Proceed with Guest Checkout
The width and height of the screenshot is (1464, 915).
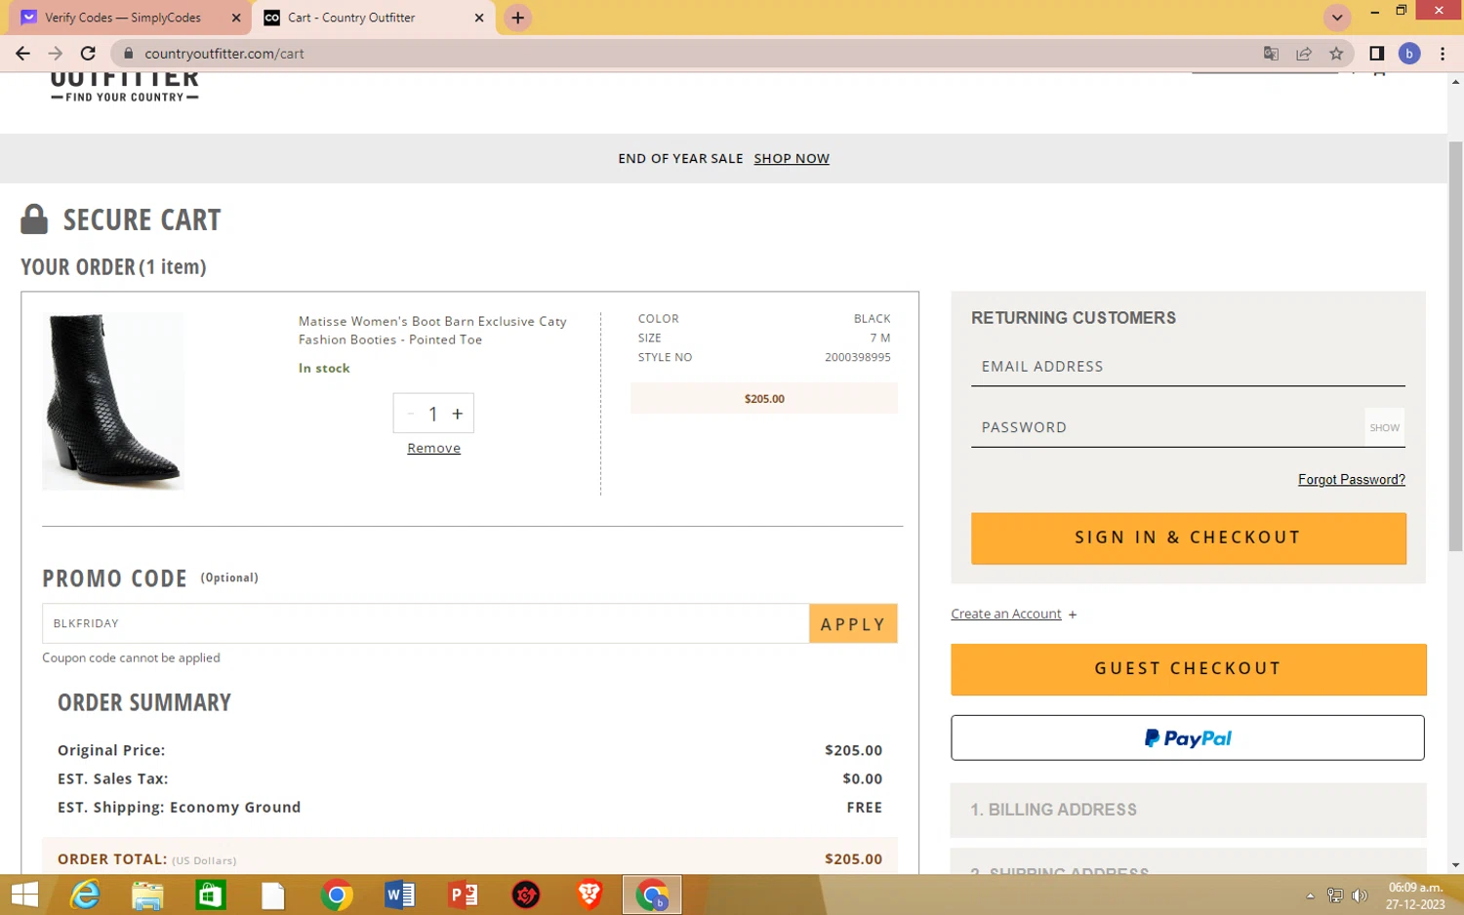pos(1188,669)
